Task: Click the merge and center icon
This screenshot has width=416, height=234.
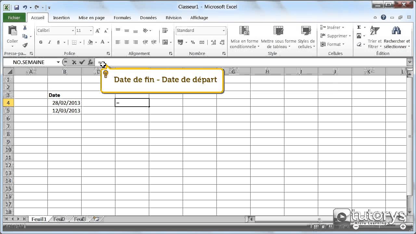Action: [x=165, y=42]
